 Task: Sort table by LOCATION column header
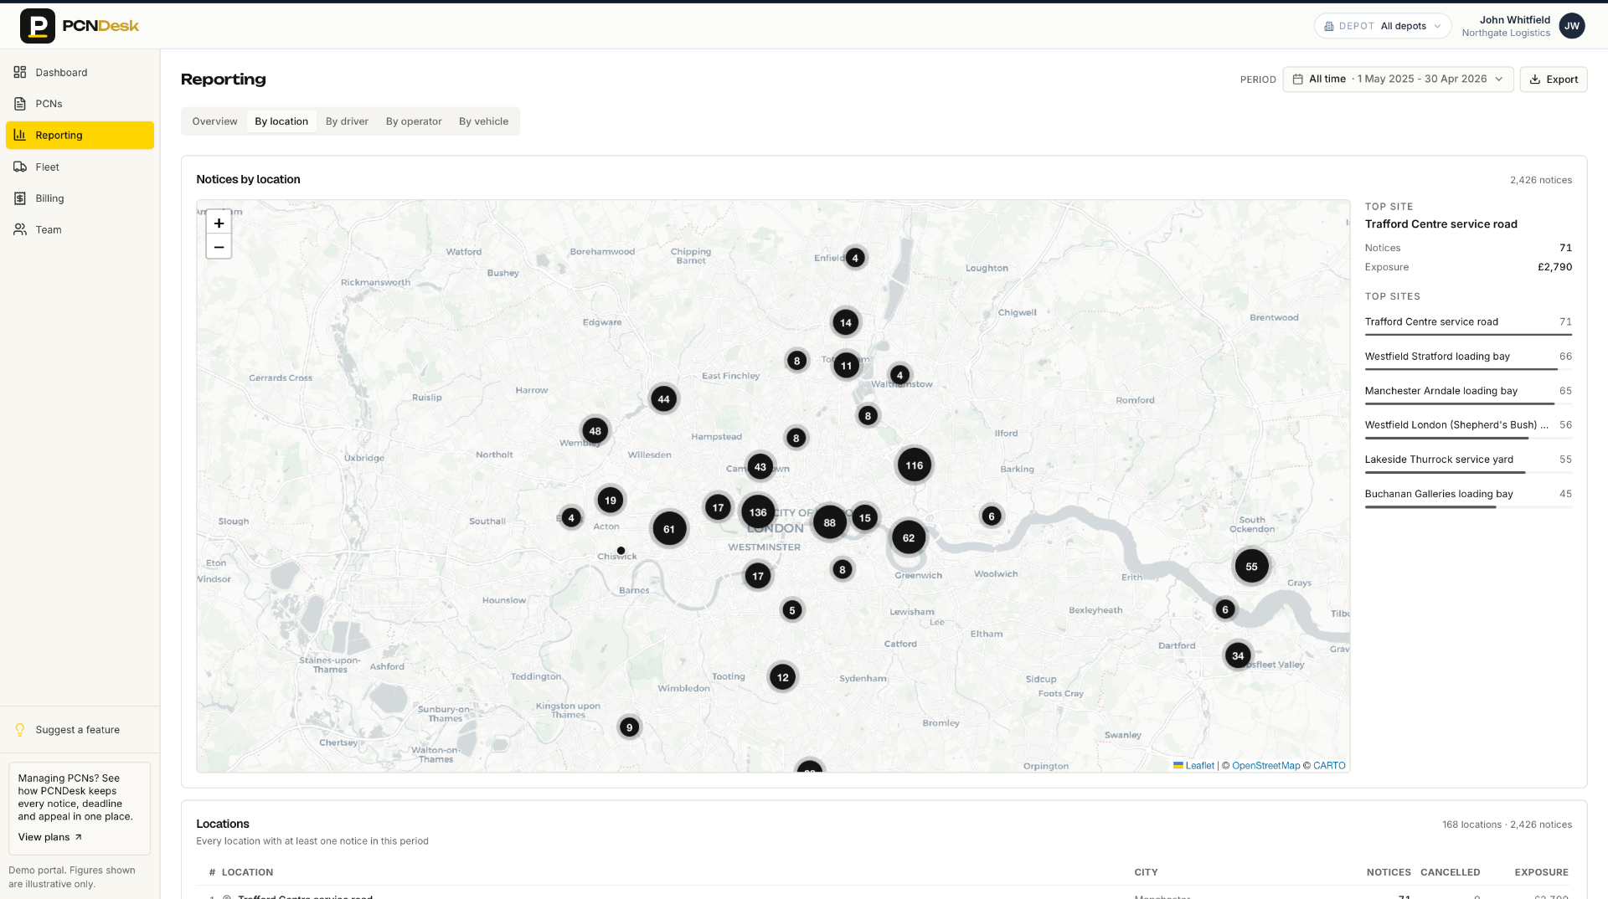click(247, 872)
